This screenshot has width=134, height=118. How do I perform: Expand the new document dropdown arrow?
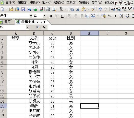[x=7, y=9]
